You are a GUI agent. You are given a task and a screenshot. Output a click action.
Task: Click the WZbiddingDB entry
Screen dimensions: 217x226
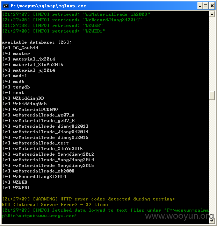[x=23, y=98]
